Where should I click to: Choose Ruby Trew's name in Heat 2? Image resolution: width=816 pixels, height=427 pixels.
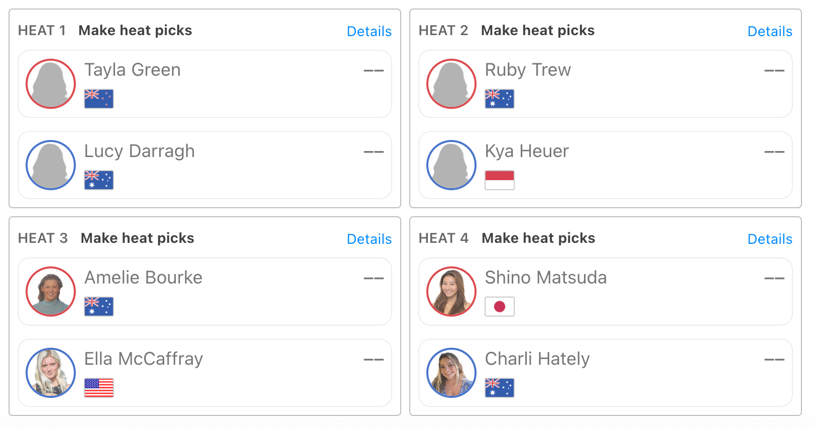528,70
